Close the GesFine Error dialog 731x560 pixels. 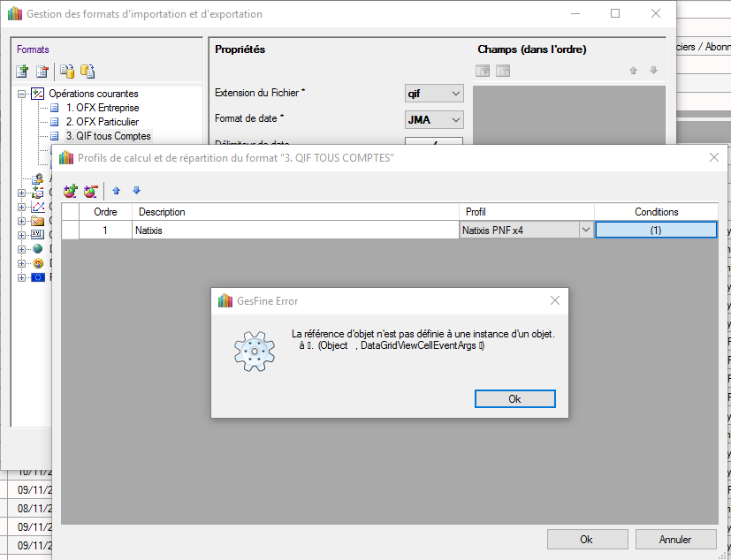click(x=555, y=300)
